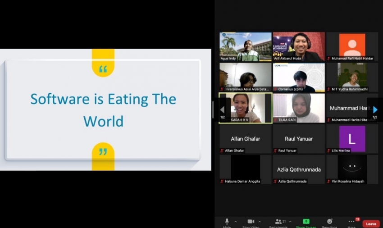This screenshot has height=228, width=383.
Task: Click the shared slide 'Software is Eating The World'
Action: (x=103, y=109)
